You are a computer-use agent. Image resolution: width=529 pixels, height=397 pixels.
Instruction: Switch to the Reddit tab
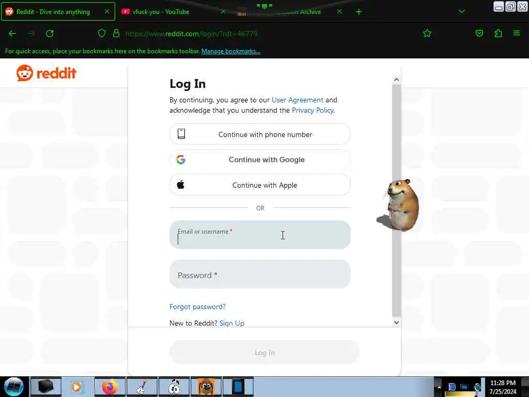(58, 11)
